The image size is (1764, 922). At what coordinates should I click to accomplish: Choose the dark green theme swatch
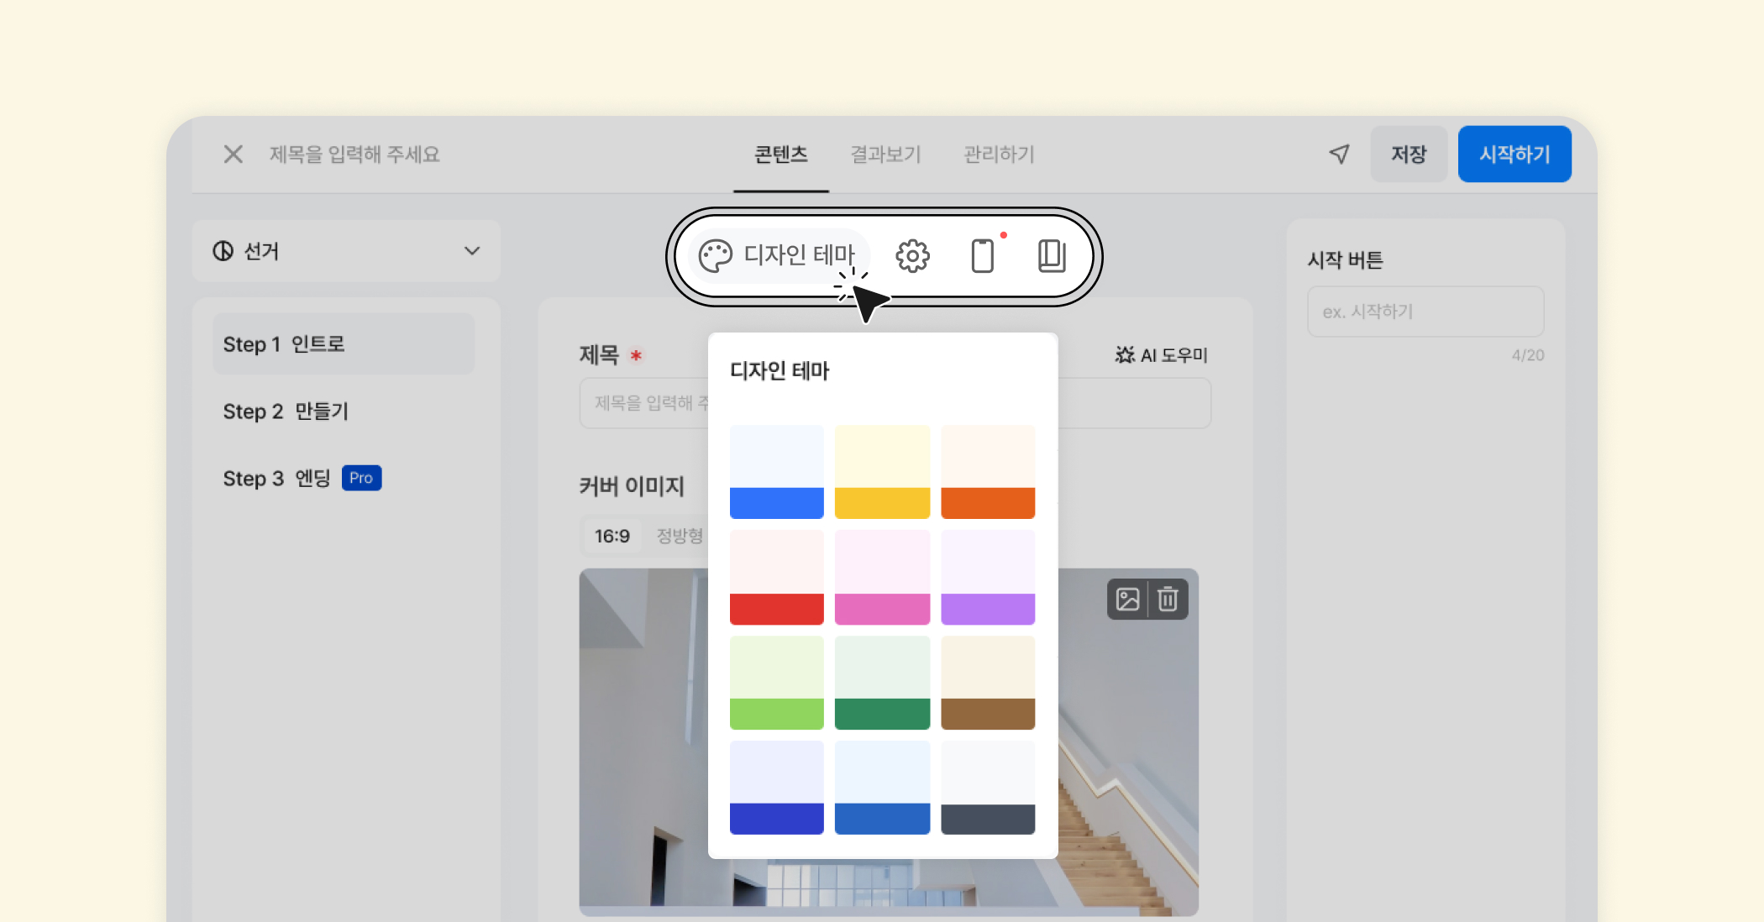(882, 683)
